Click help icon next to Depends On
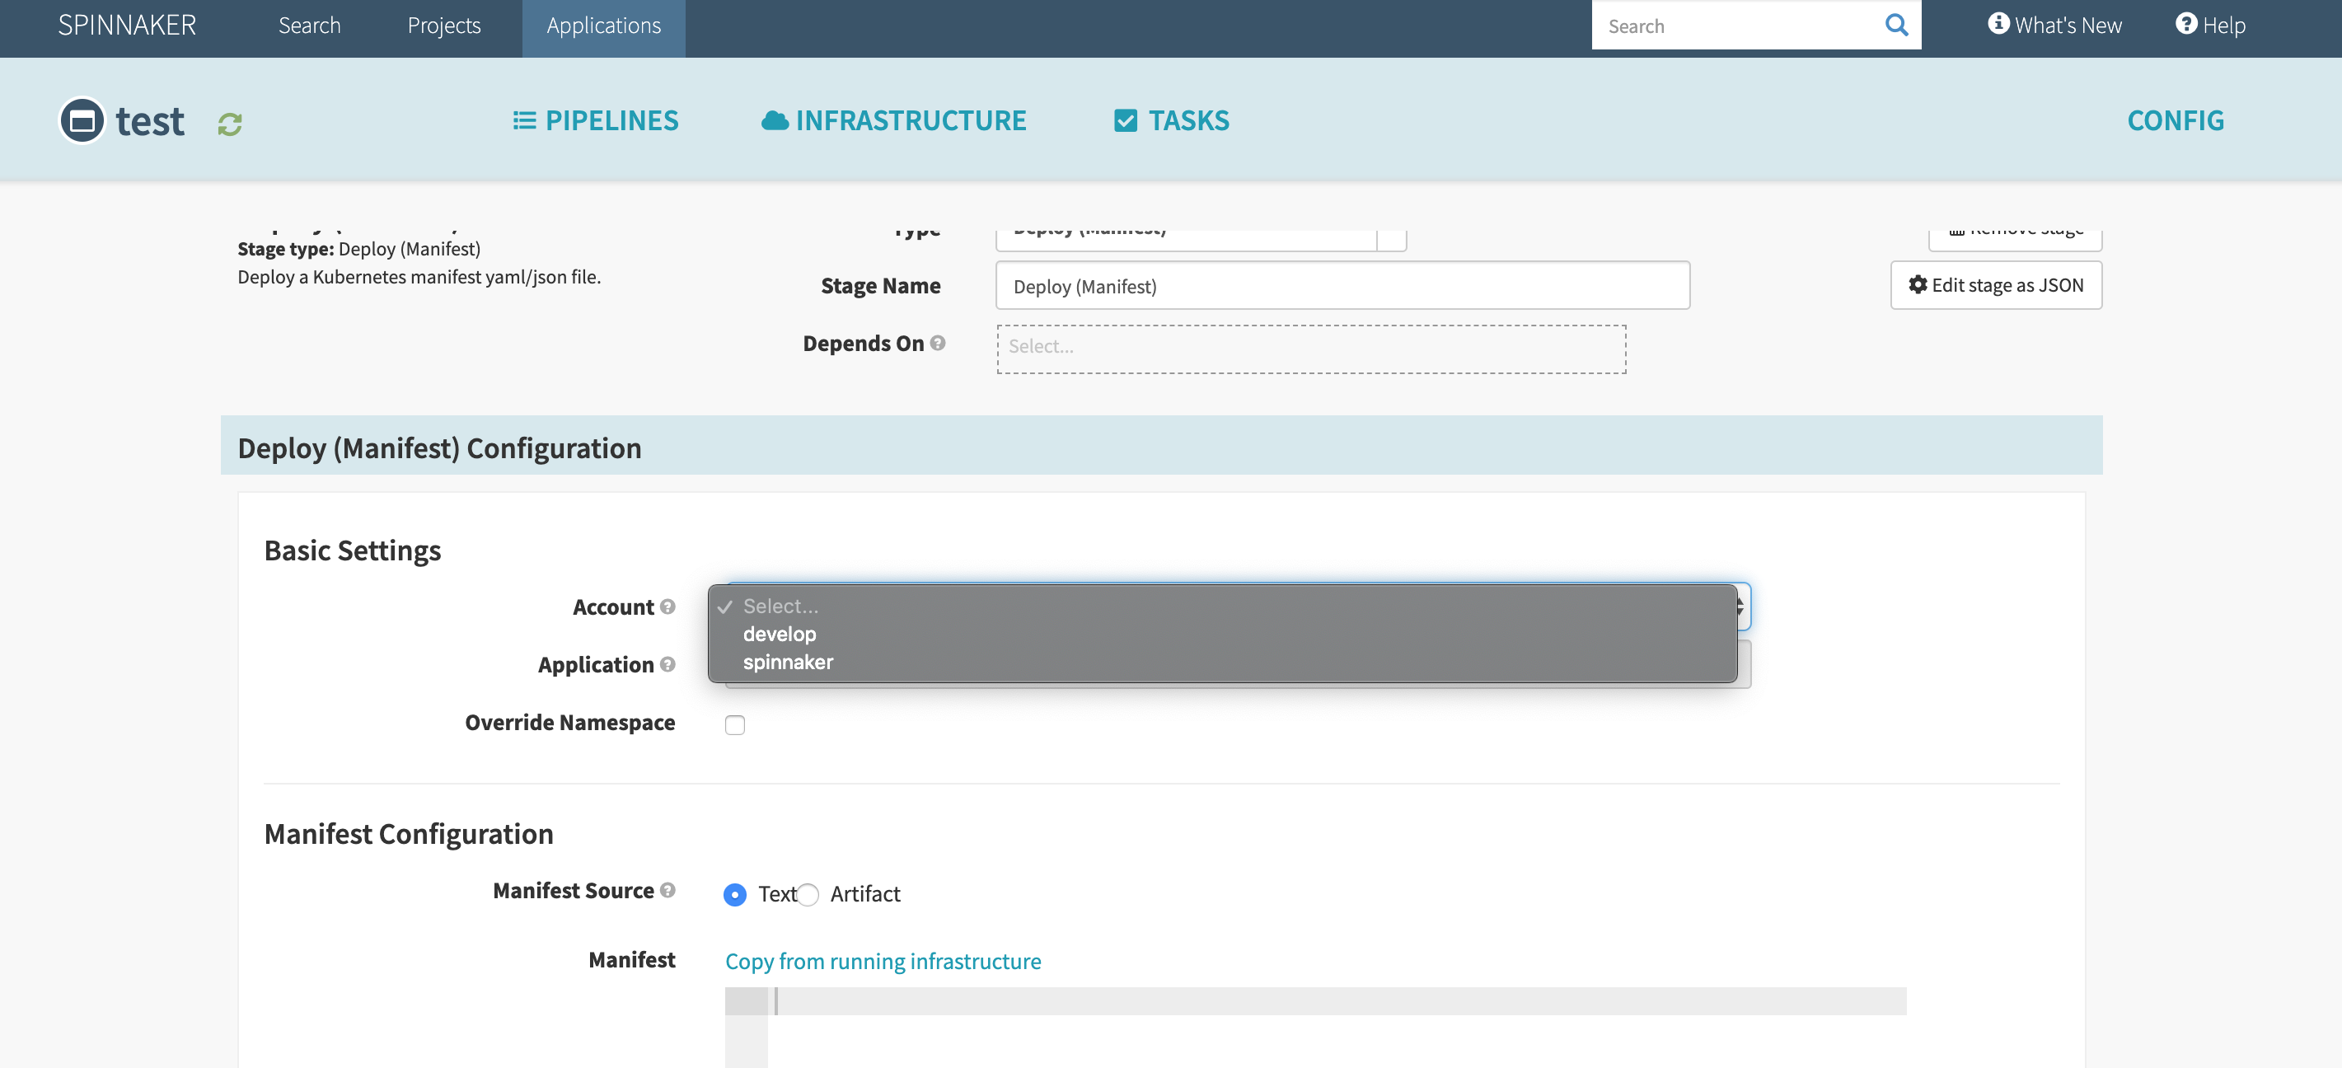This screenshot has width=2342, height=1068. [939, 344]
